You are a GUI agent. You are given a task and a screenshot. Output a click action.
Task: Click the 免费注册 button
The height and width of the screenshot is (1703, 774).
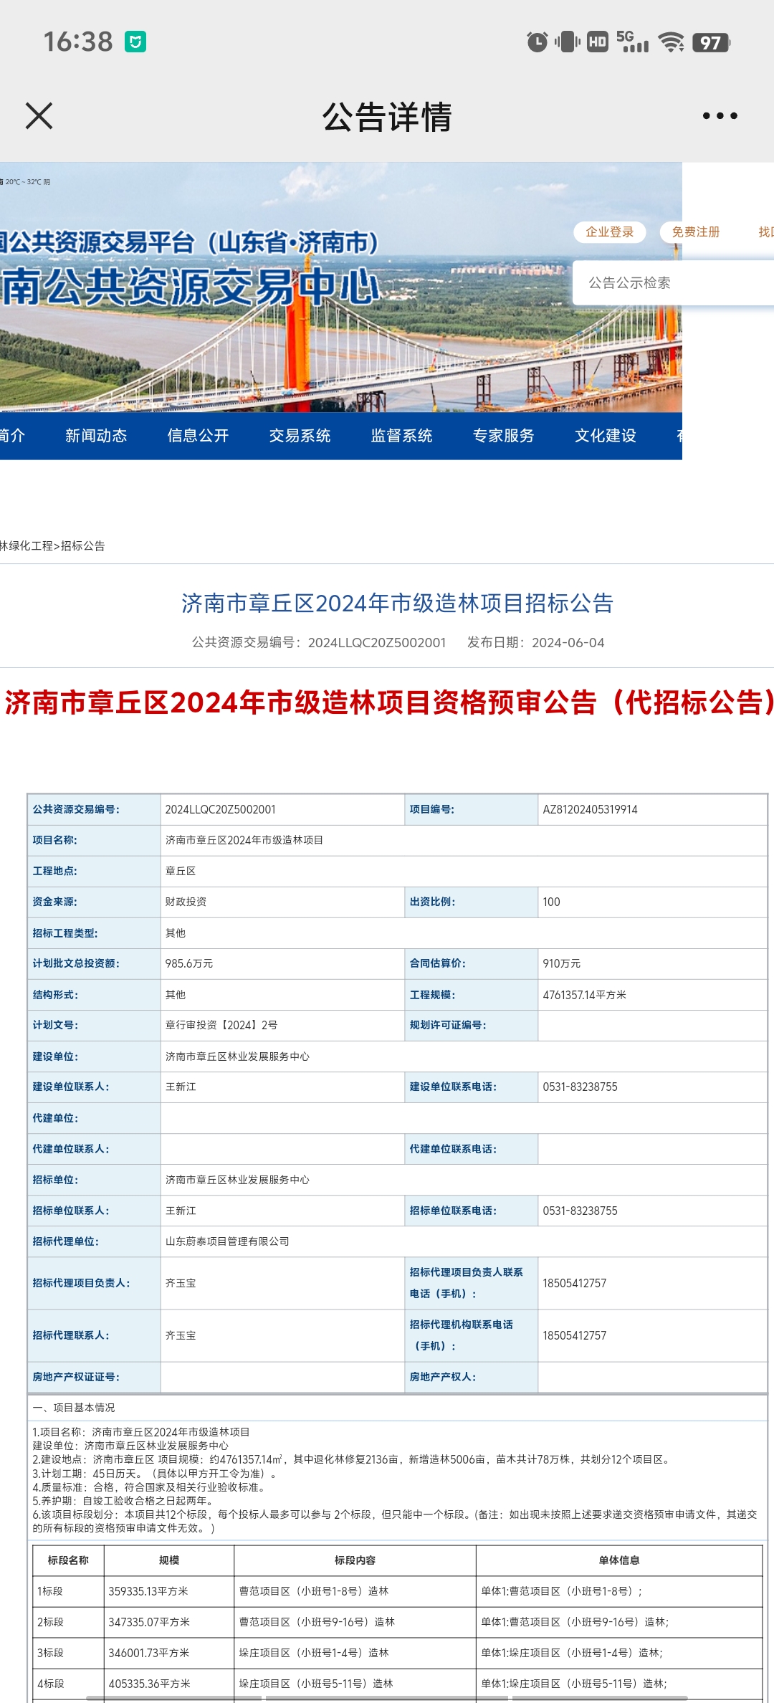(696, 232)
